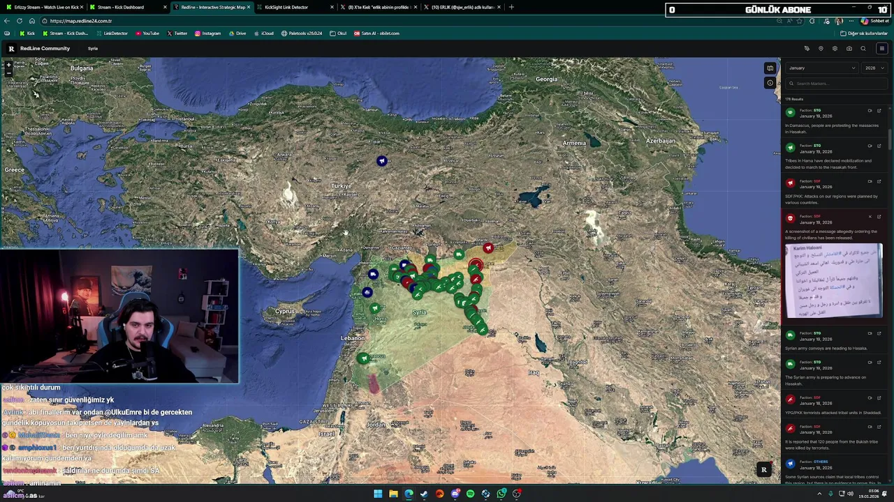This screenshot has height=502, width=894.
Task: Click the browser back arrow
Action: click(6, 21)
